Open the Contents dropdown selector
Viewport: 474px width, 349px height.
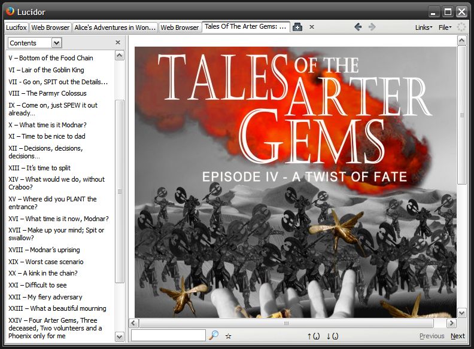tap(35, 43)
